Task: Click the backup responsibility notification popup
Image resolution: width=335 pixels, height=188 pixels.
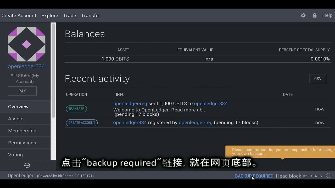Action: 280,152
